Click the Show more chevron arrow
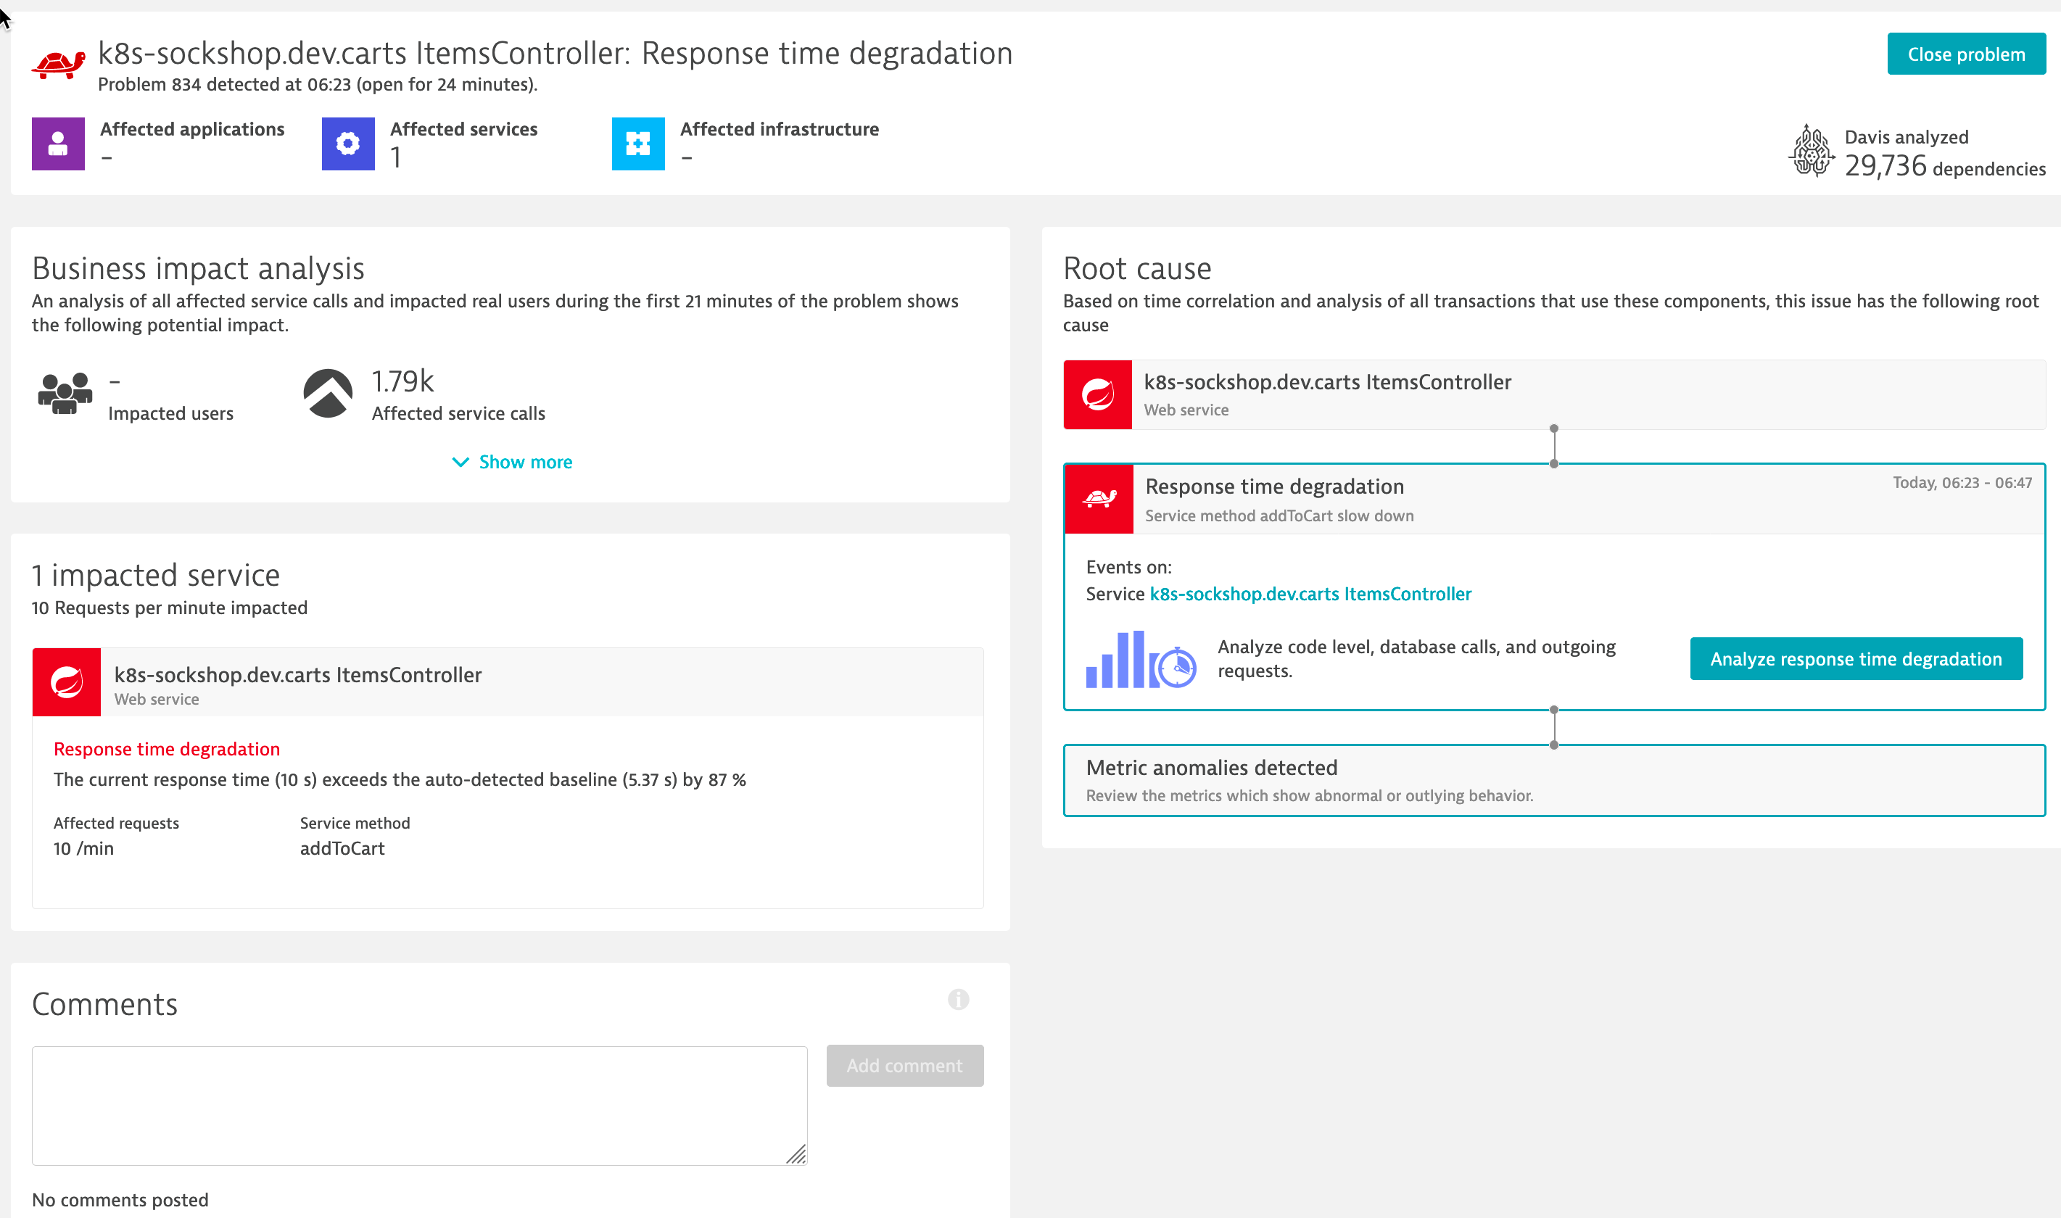The image size is (2061, 1218). click(460, 462)
